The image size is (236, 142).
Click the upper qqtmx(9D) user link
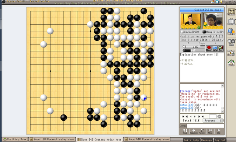[x=187, y=105]
